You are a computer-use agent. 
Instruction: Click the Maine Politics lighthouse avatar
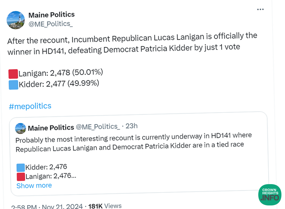[16, 20]
